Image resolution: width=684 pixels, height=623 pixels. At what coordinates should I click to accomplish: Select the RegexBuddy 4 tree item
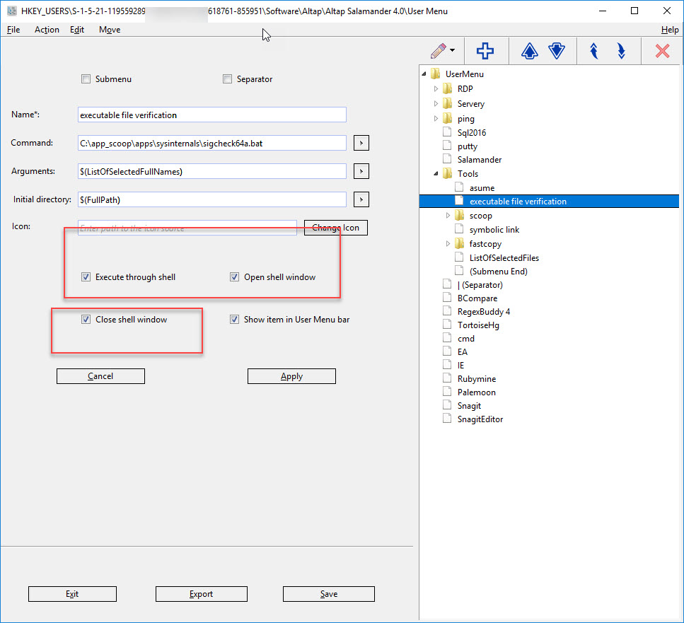[x=483, y=312]
